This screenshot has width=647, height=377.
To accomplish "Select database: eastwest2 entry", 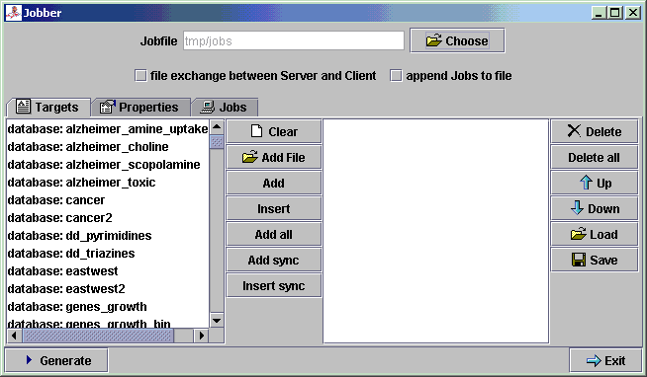I will tap(108, 289).
